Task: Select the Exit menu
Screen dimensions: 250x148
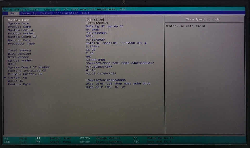Action: pos(86,13)
